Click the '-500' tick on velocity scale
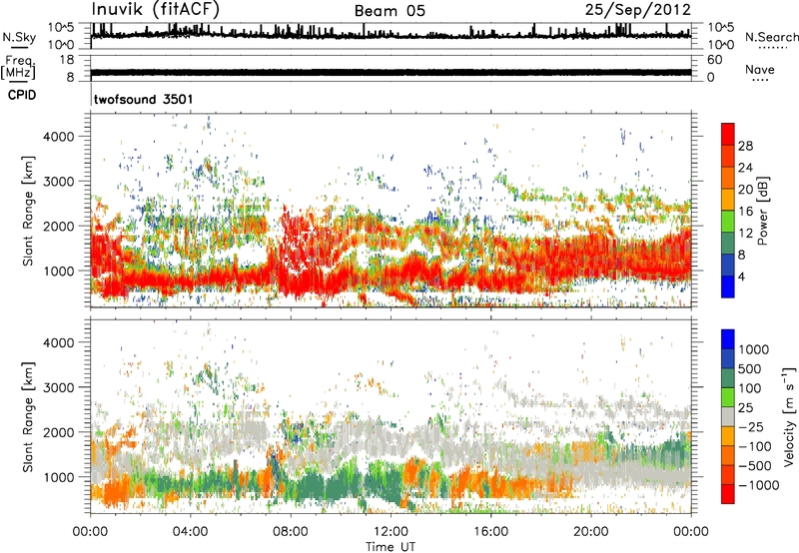Image resolution: width=799 pixels, height=553 pixels. (x=755, y=465)
